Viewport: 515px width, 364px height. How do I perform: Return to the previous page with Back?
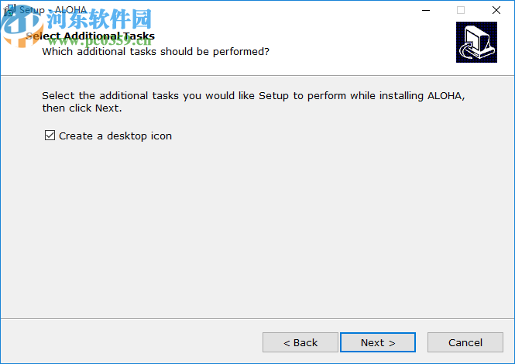pyautogui.click(x=300, y=342)
